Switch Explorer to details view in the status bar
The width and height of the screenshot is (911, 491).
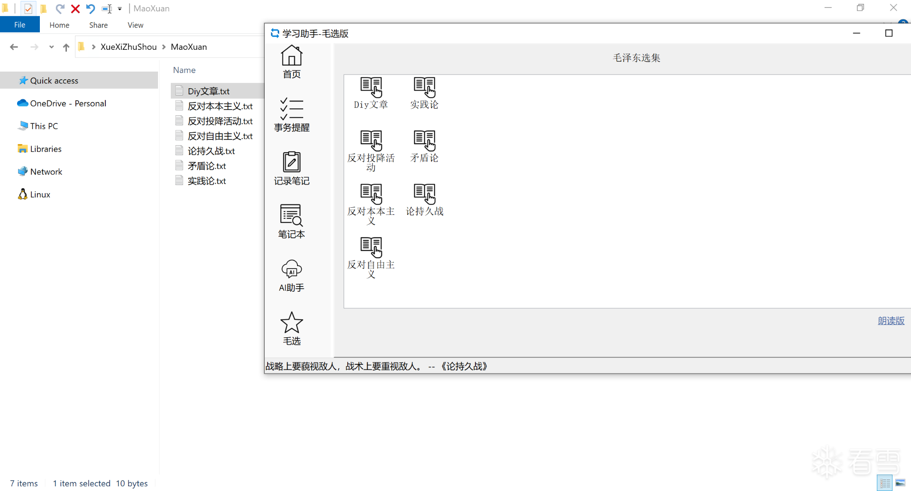(884, 483)
